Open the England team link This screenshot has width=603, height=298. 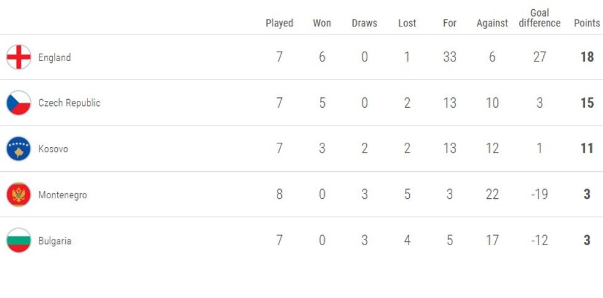click(x=55, y=57)
